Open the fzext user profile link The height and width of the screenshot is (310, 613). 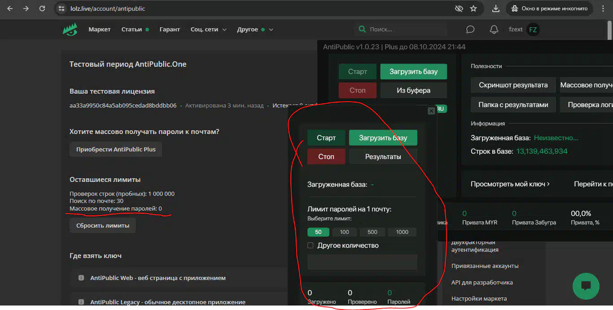(516, 29)
